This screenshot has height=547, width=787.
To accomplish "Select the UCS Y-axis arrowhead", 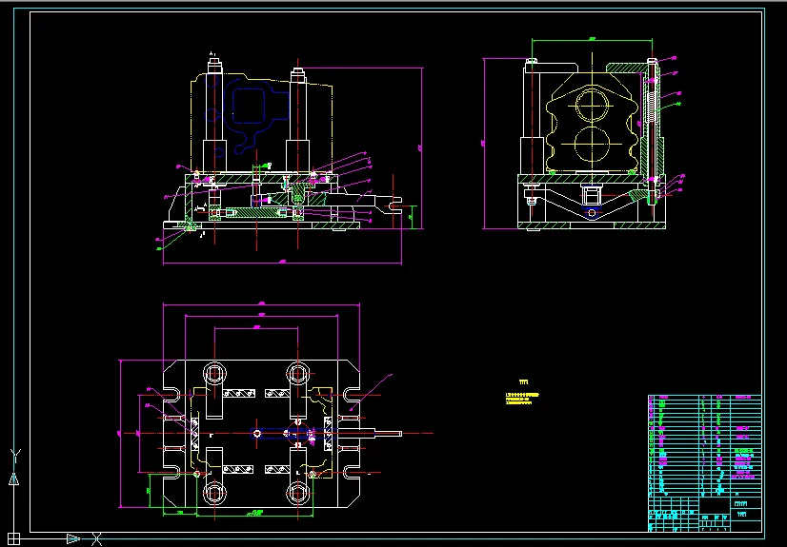I will [14, 479].
